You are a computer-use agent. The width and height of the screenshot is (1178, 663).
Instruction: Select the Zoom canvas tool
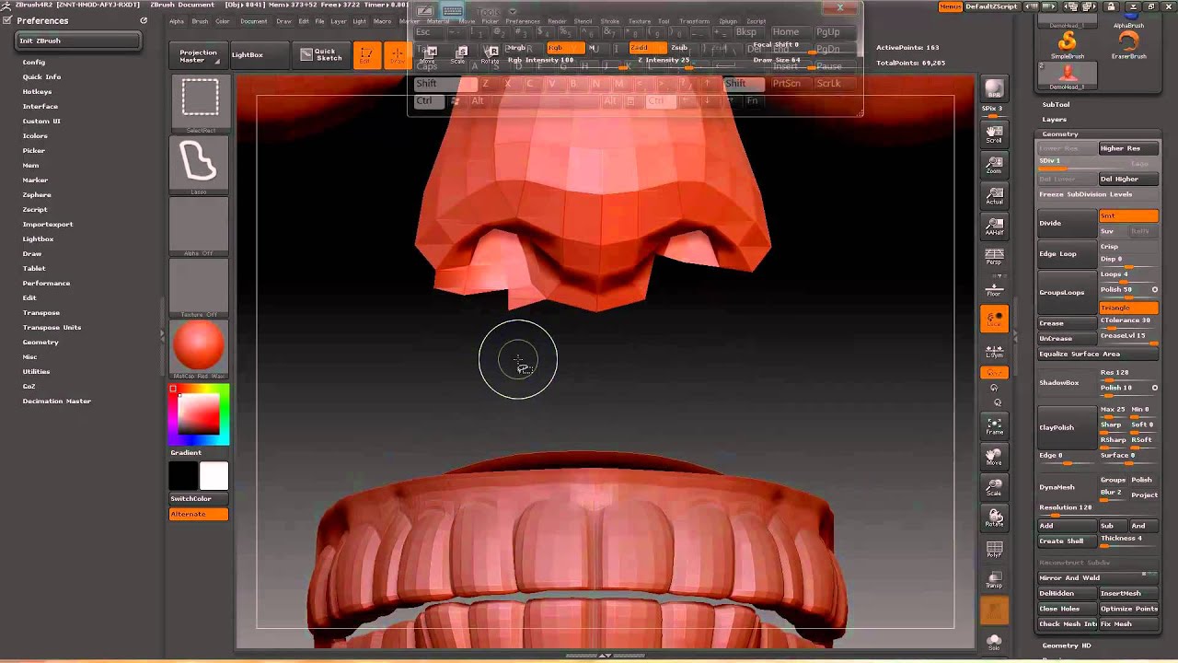click(x=994, y=164)
